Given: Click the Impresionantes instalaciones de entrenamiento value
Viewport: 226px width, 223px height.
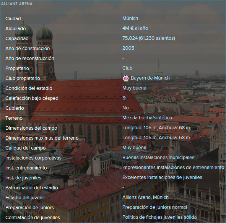Looking at the screenshot, I should click(x=173, y=168).
